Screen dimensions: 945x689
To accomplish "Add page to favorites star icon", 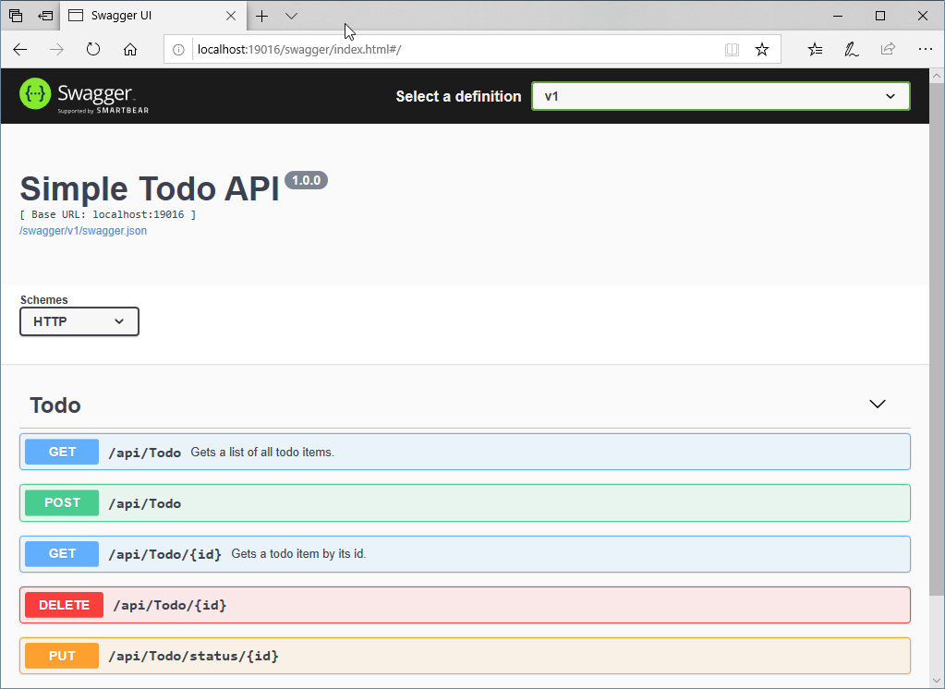I will point(762,50).
